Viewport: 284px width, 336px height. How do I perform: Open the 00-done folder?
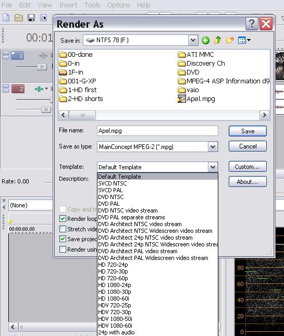coord(76,55)
